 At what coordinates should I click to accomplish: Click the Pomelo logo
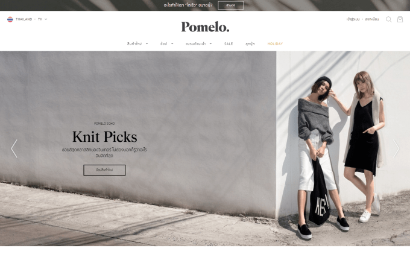click(x=205, y=27)
